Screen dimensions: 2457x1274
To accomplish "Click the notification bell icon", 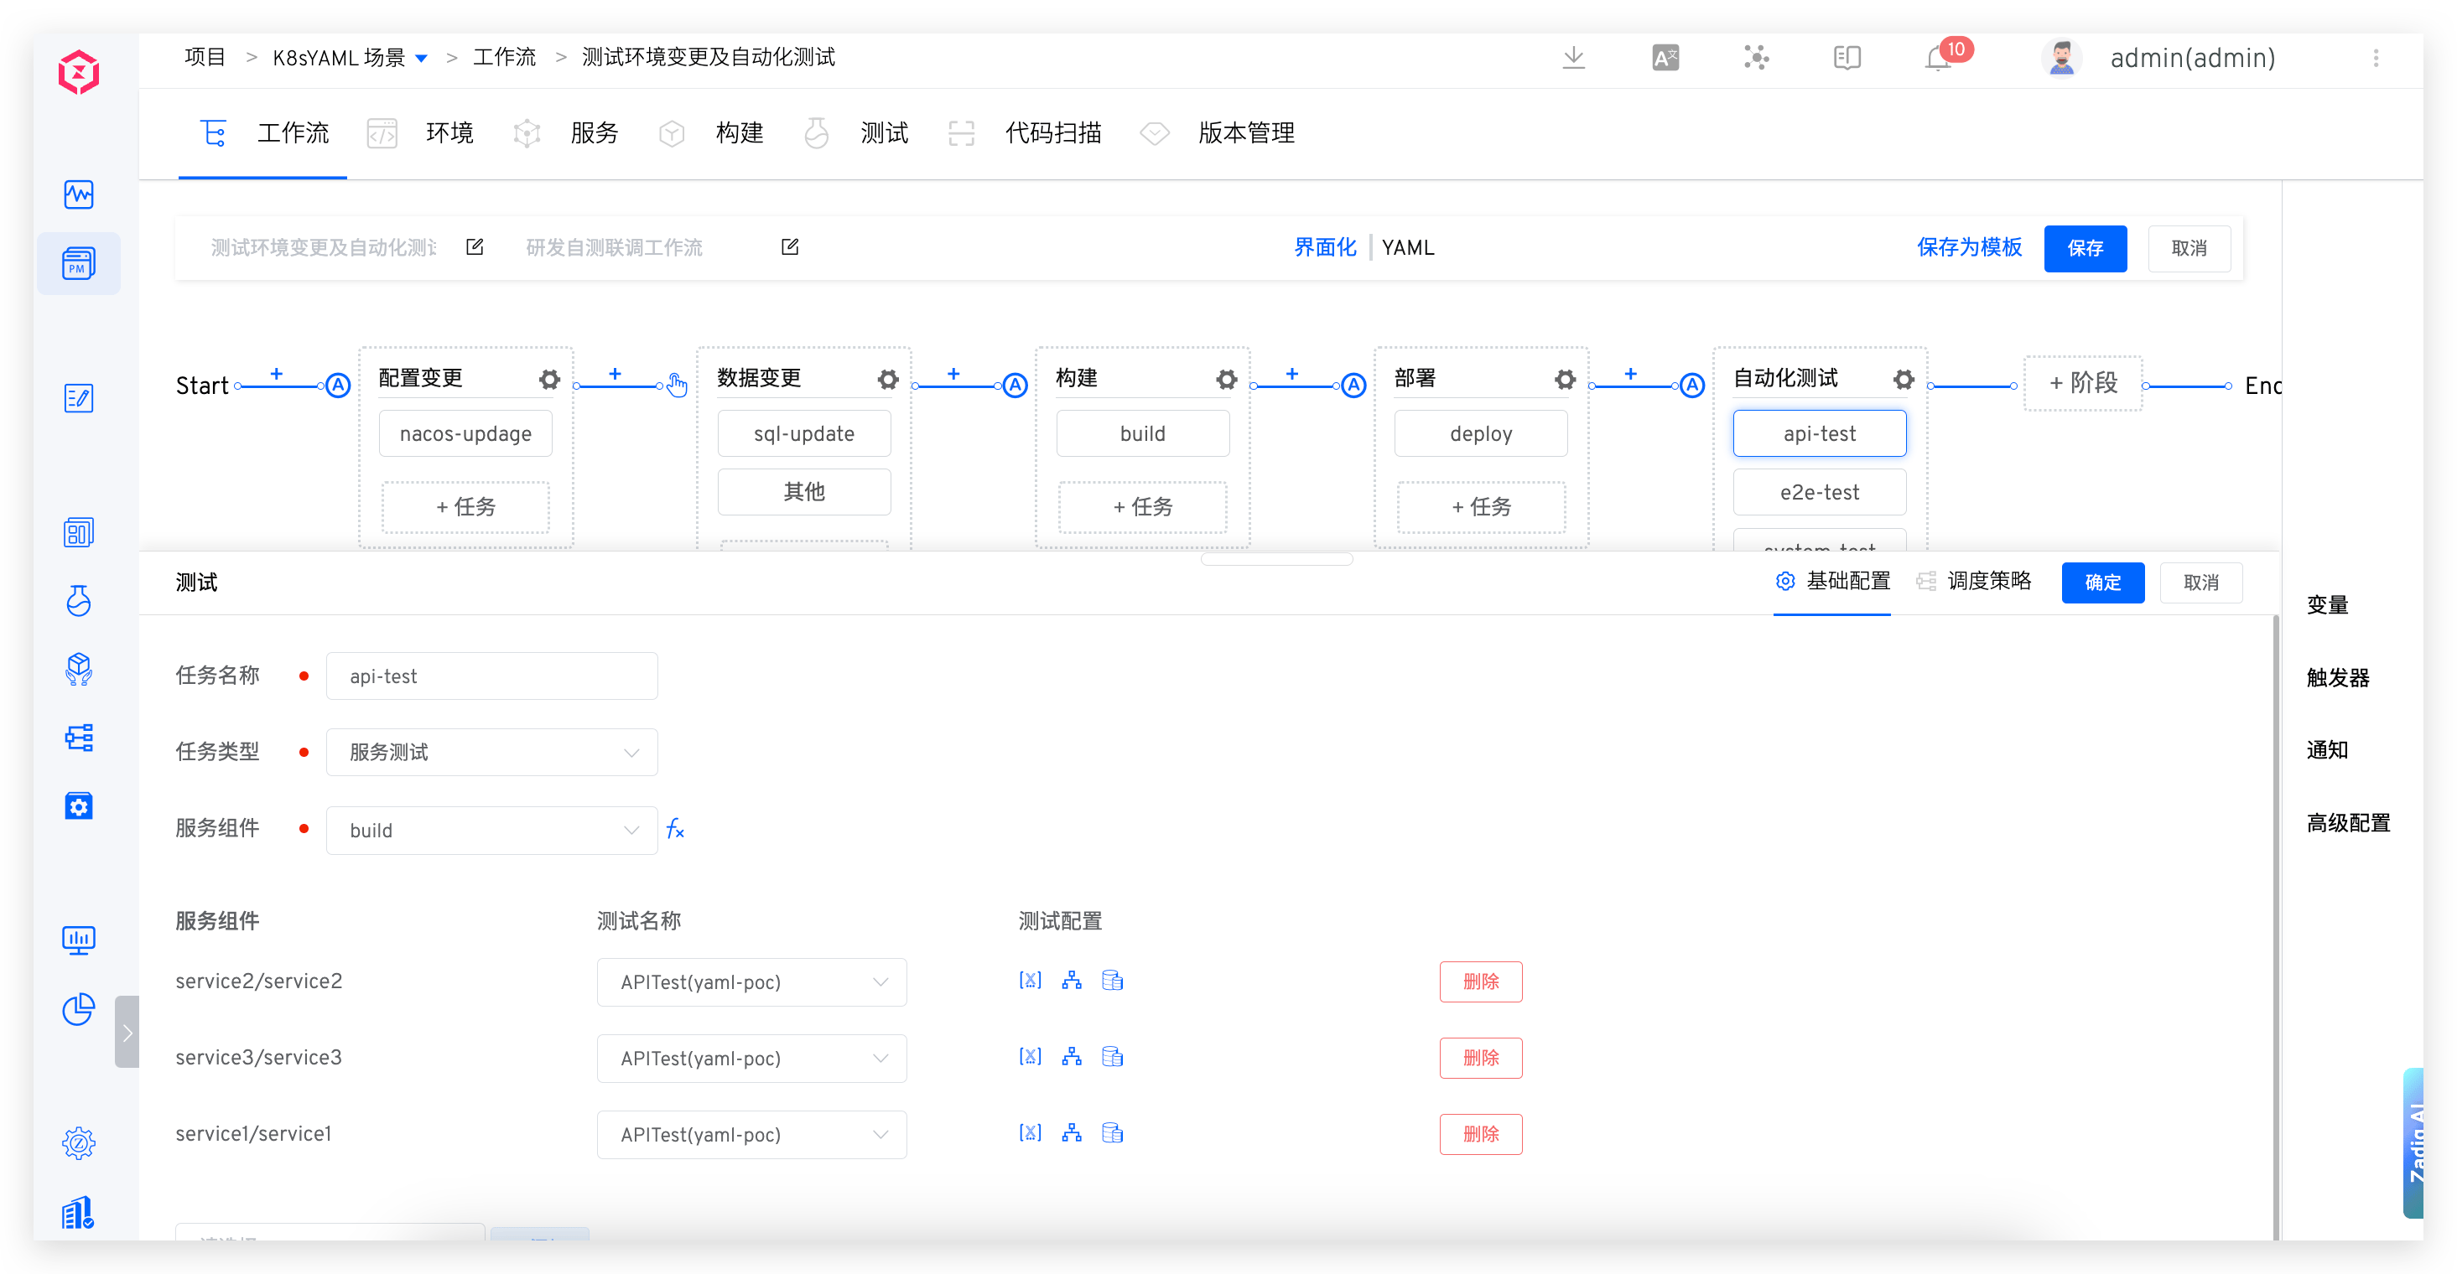I will coord(1937,60).
